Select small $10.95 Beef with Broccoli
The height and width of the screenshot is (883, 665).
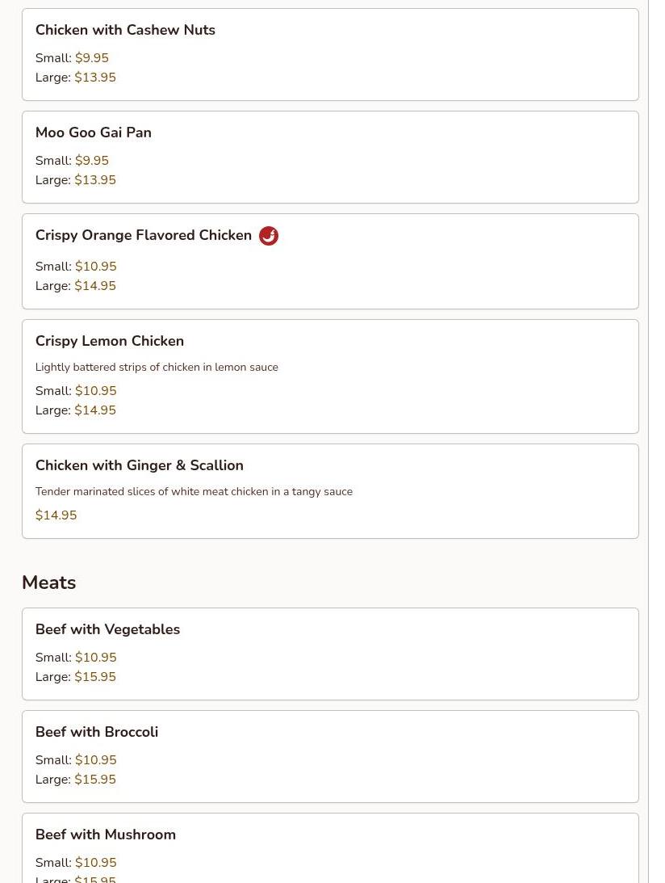pos(76,759)
